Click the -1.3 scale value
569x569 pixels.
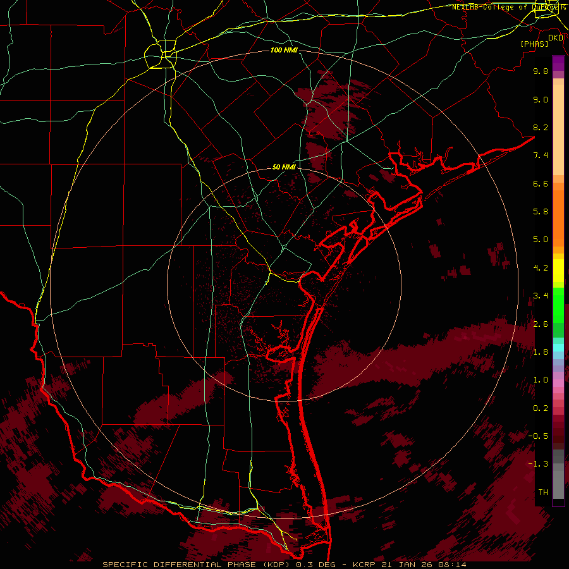click(x=538, y=464)
